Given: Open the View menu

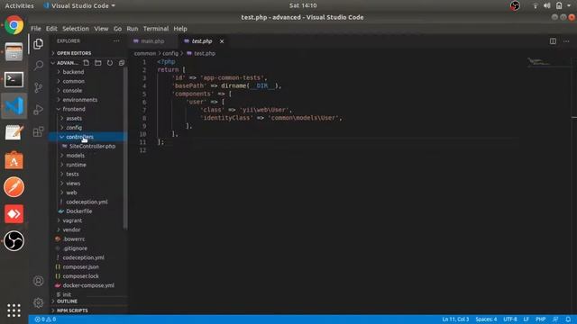Looking at the screenshot, I should click(101, 29).
